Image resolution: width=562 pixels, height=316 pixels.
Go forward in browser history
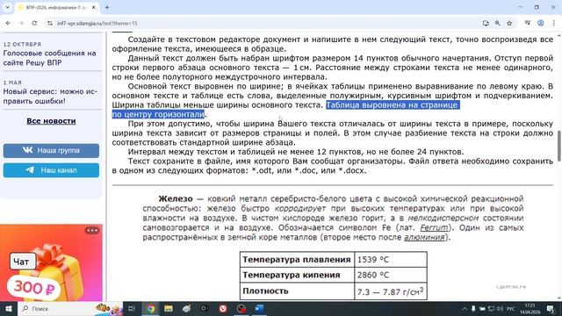(x=21, y=23)
